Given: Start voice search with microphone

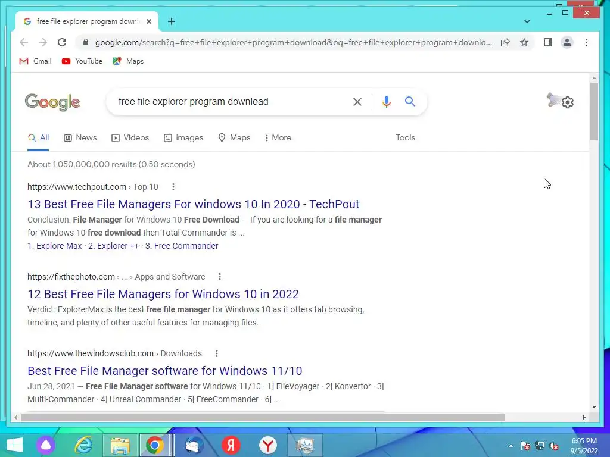Looking at the screenshot, I should coord(386,102).
